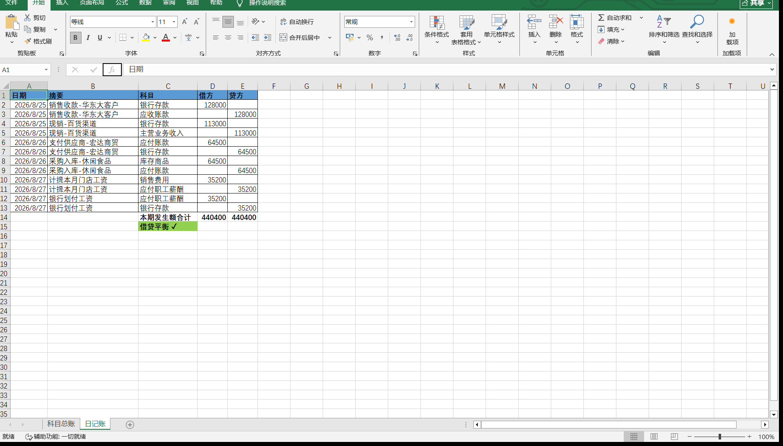This screenshot has width=783, height=446.
Task: Switch to Page Break Preview in status bar
Action: tap(674, 437)
